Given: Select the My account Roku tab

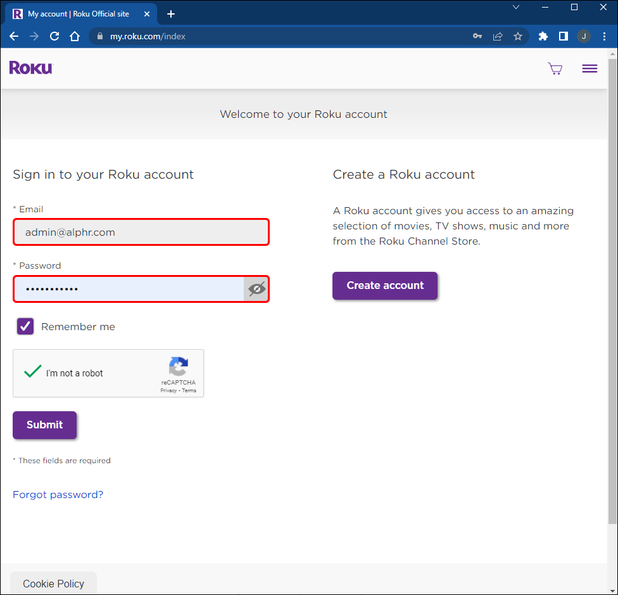Looking at the screenshot, I should [x=81, y=14].
